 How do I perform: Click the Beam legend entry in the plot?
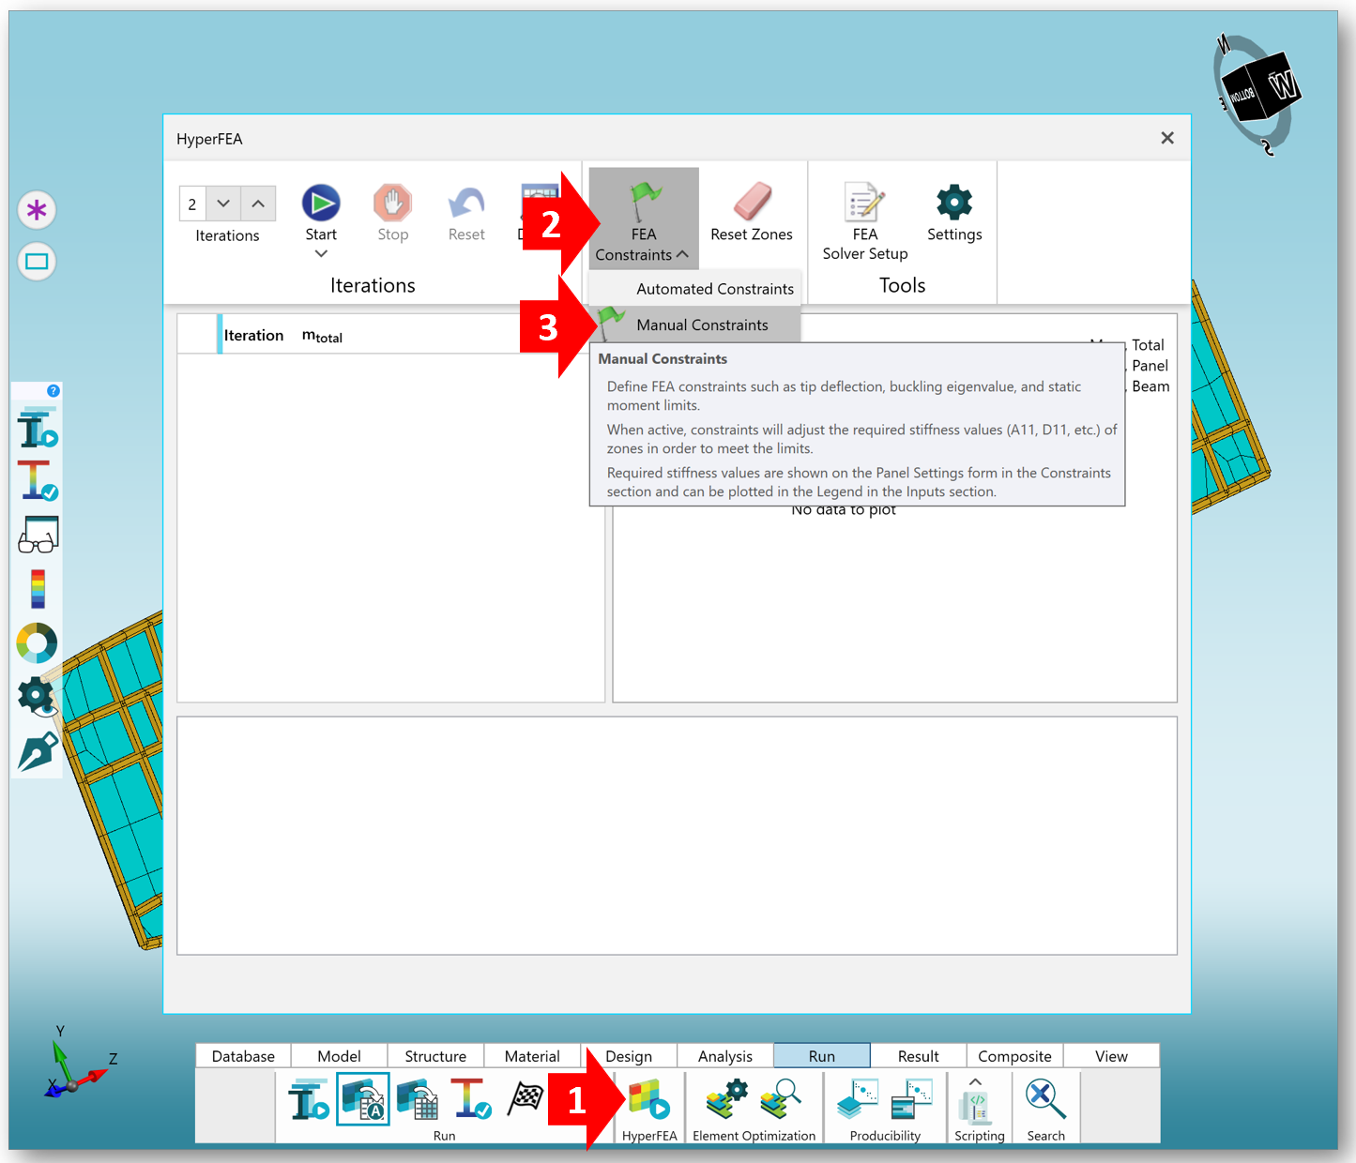tap(1150, 386)
